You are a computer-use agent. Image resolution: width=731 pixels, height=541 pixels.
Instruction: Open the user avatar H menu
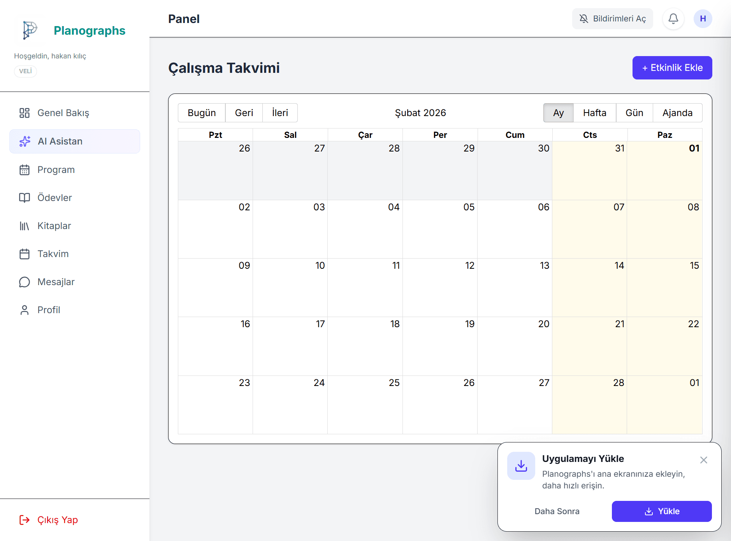point(703,19)
